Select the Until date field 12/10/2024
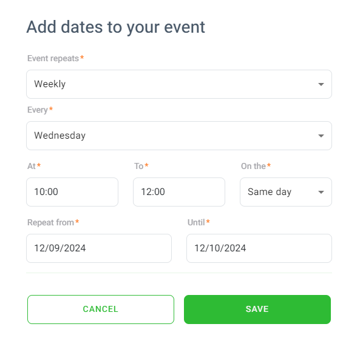 [x=259, y=248]
